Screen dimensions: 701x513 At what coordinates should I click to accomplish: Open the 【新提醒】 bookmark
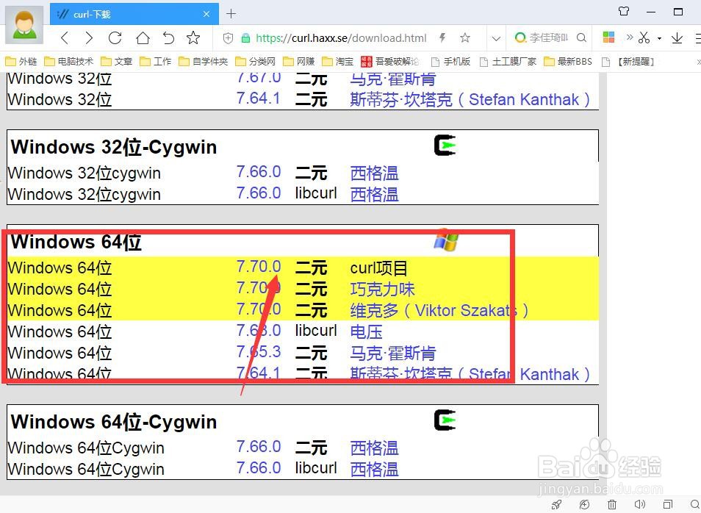628,61
